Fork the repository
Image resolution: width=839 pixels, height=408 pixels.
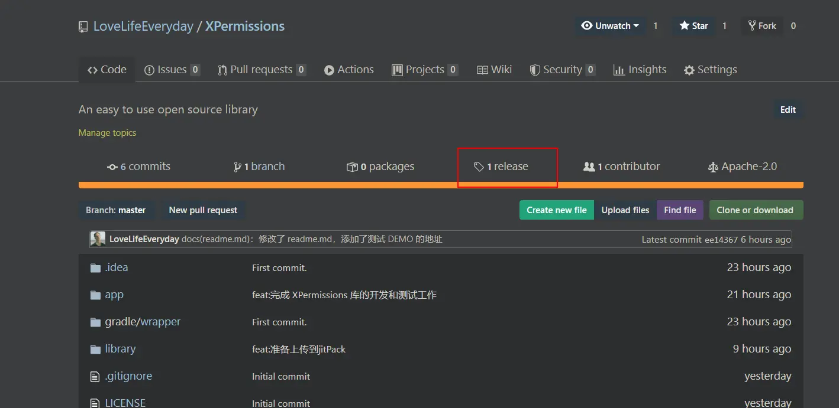tap(762, 26)
